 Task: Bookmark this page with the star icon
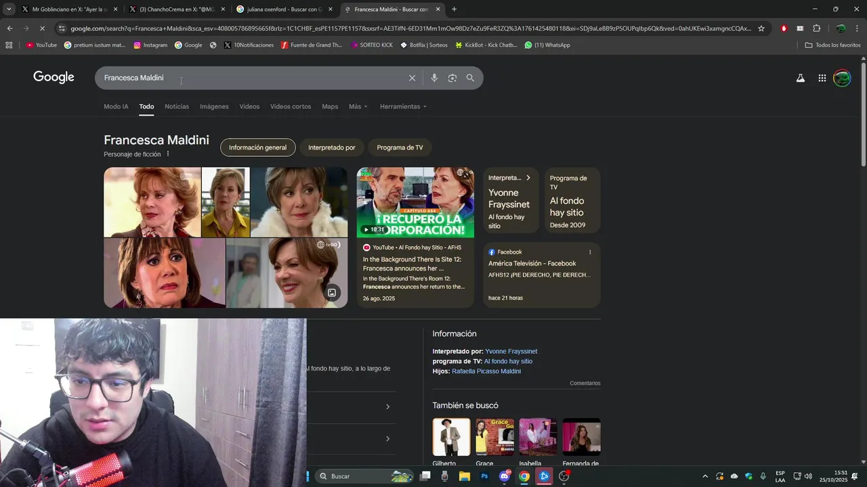pos(761,28)
